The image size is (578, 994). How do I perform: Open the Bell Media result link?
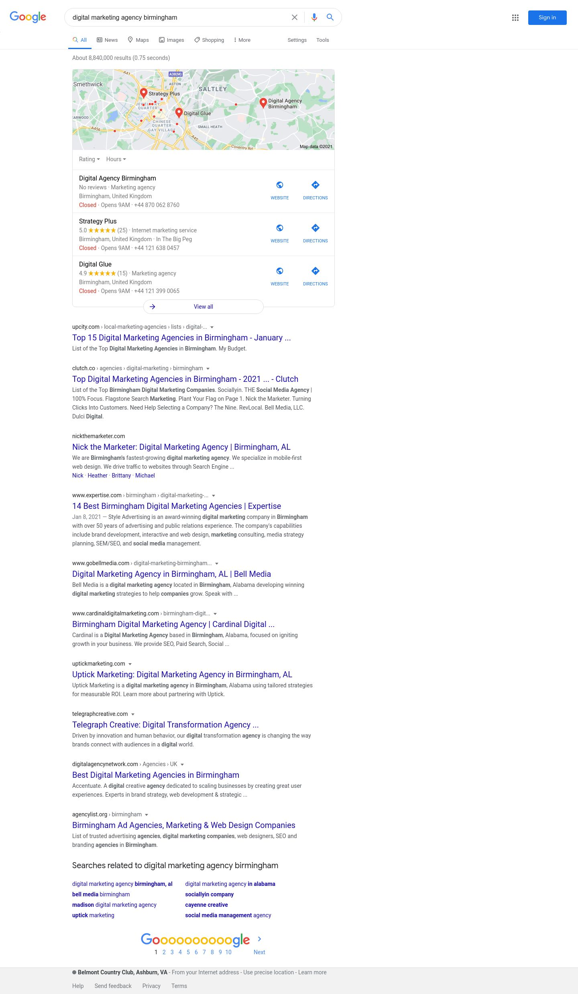pos(171,574)
